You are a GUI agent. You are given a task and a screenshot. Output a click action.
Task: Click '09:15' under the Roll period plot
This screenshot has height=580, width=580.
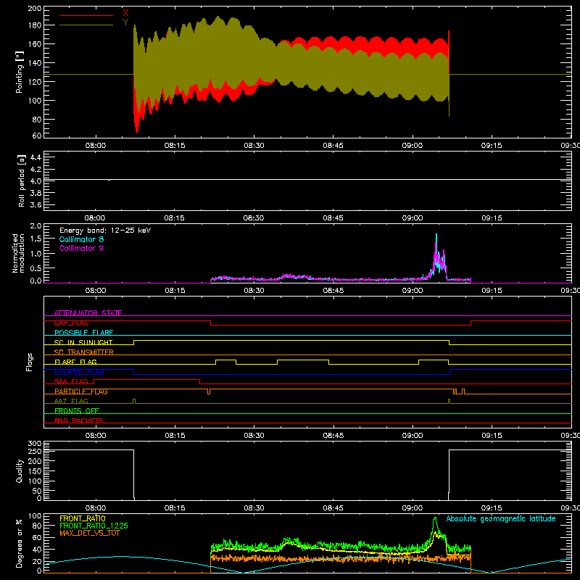coord(492,218)
